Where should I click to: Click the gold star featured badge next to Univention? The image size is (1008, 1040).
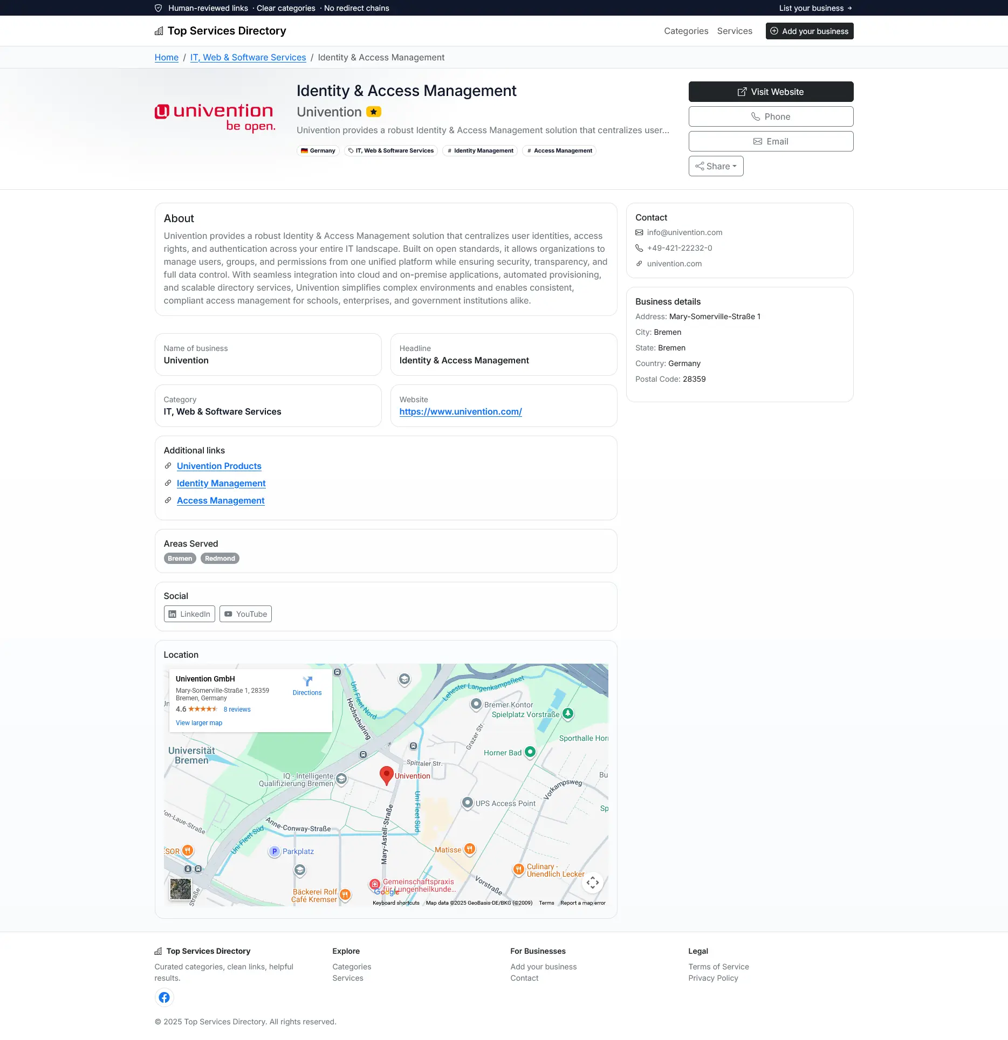click(x=374, y=112)
